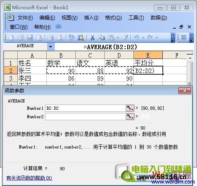Open the AVERAGE name box dropdown
The width and height of the screenshot is (197, 186).
pos(51,47)
